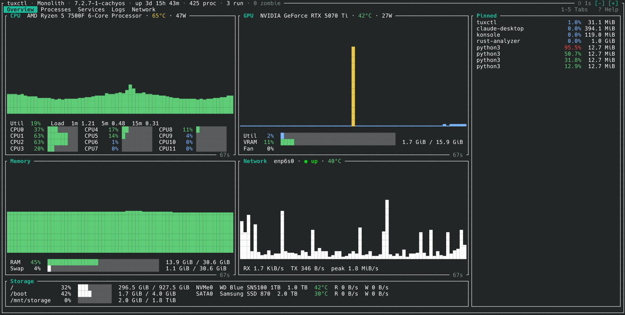Select the tuxctl row in the Pinned list

click(x=546, y=22)
